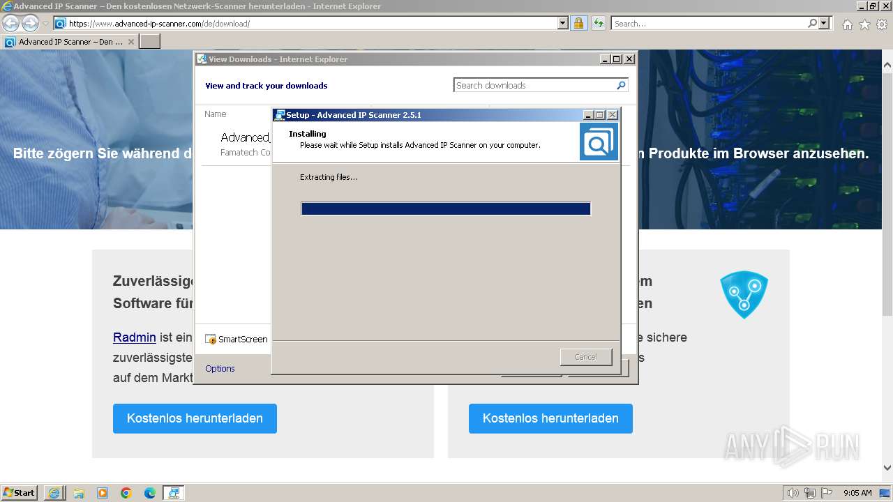Launch Edge from the taskbar
Screen dimensions: 893x502
tap(150, 493)
